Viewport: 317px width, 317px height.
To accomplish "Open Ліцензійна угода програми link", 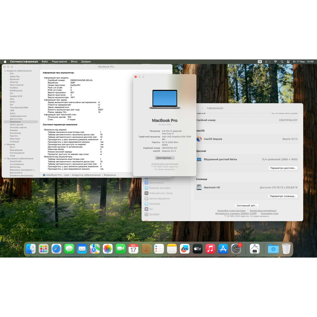I will coord(231,211).
